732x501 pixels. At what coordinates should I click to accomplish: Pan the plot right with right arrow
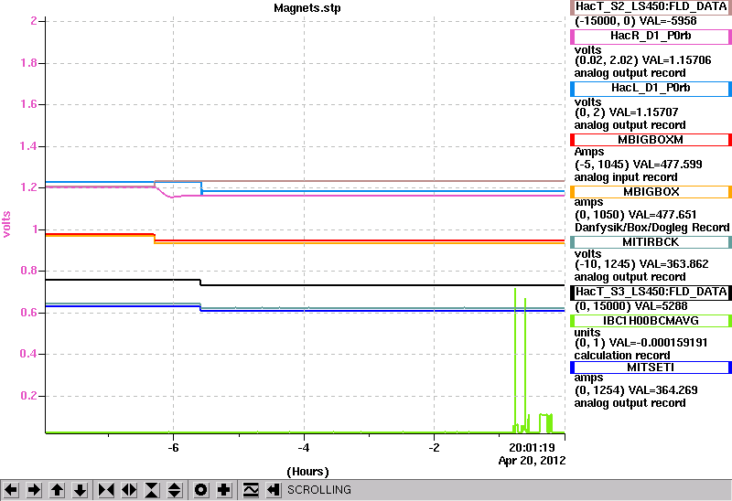click(x=34, y=490)
